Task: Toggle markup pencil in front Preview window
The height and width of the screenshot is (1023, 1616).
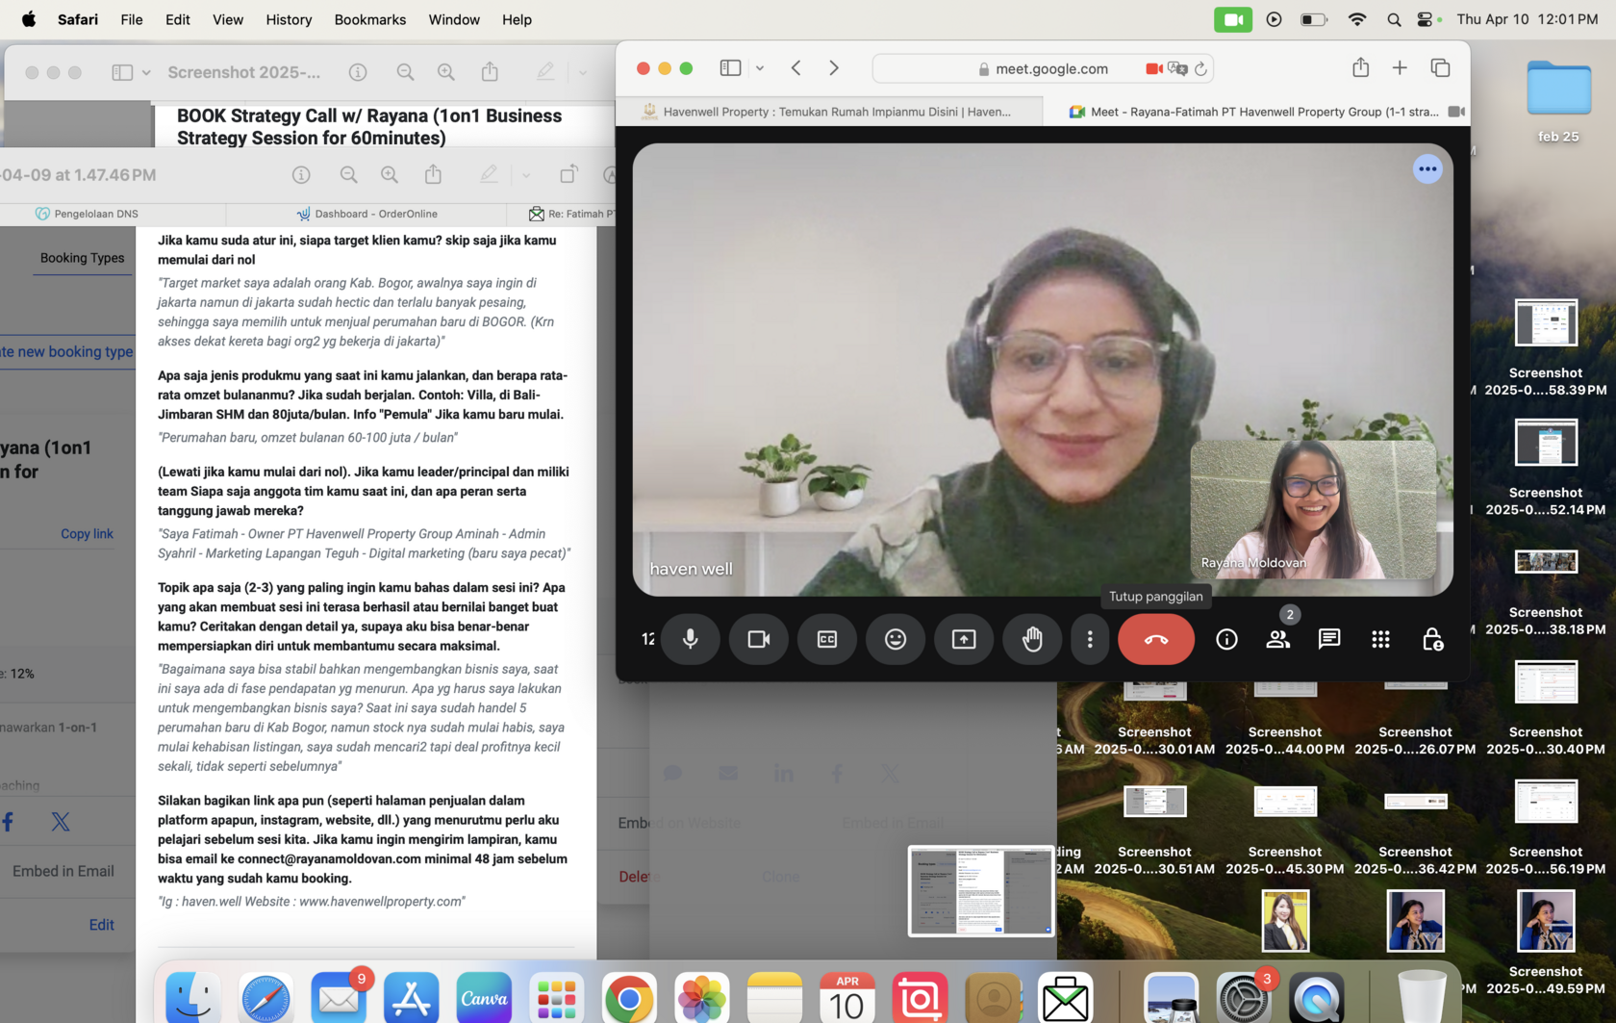Action: 489,174
